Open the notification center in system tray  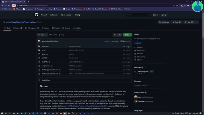(x=200, y=113)
